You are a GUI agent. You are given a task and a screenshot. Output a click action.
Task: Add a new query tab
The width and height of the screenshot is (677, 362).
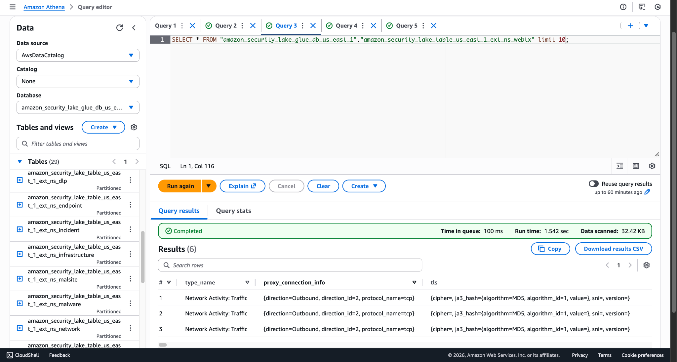point(630,25)
